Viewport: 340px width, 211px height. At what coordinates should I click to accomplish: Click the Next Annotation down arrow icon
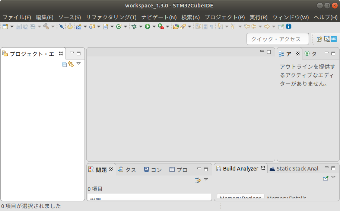click(220, 27)
